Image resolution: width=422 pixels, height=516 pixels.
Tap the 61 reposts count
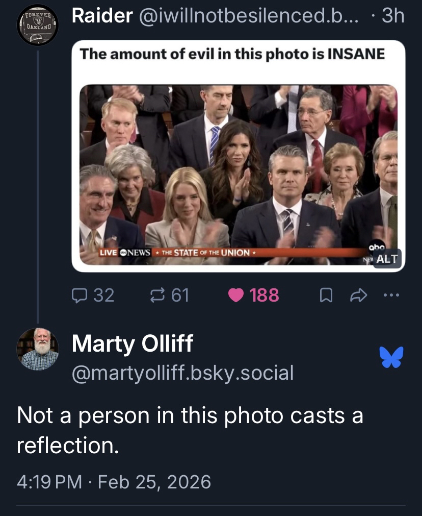click(180, 295)
